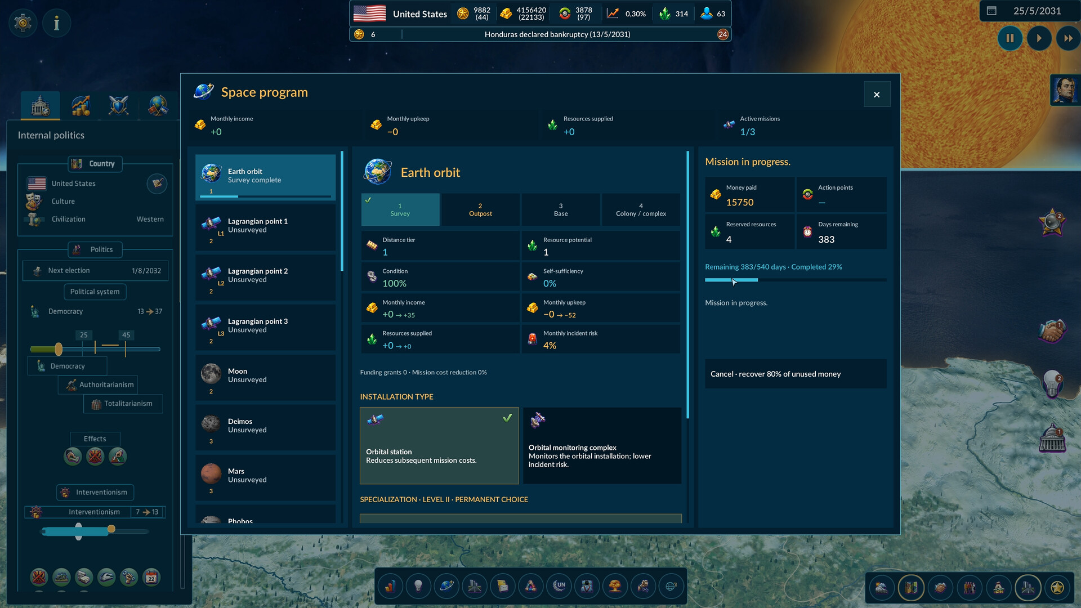Open the UN icon in bottom toolbar
Screen dimensions: 1081x608
[559, 587]
